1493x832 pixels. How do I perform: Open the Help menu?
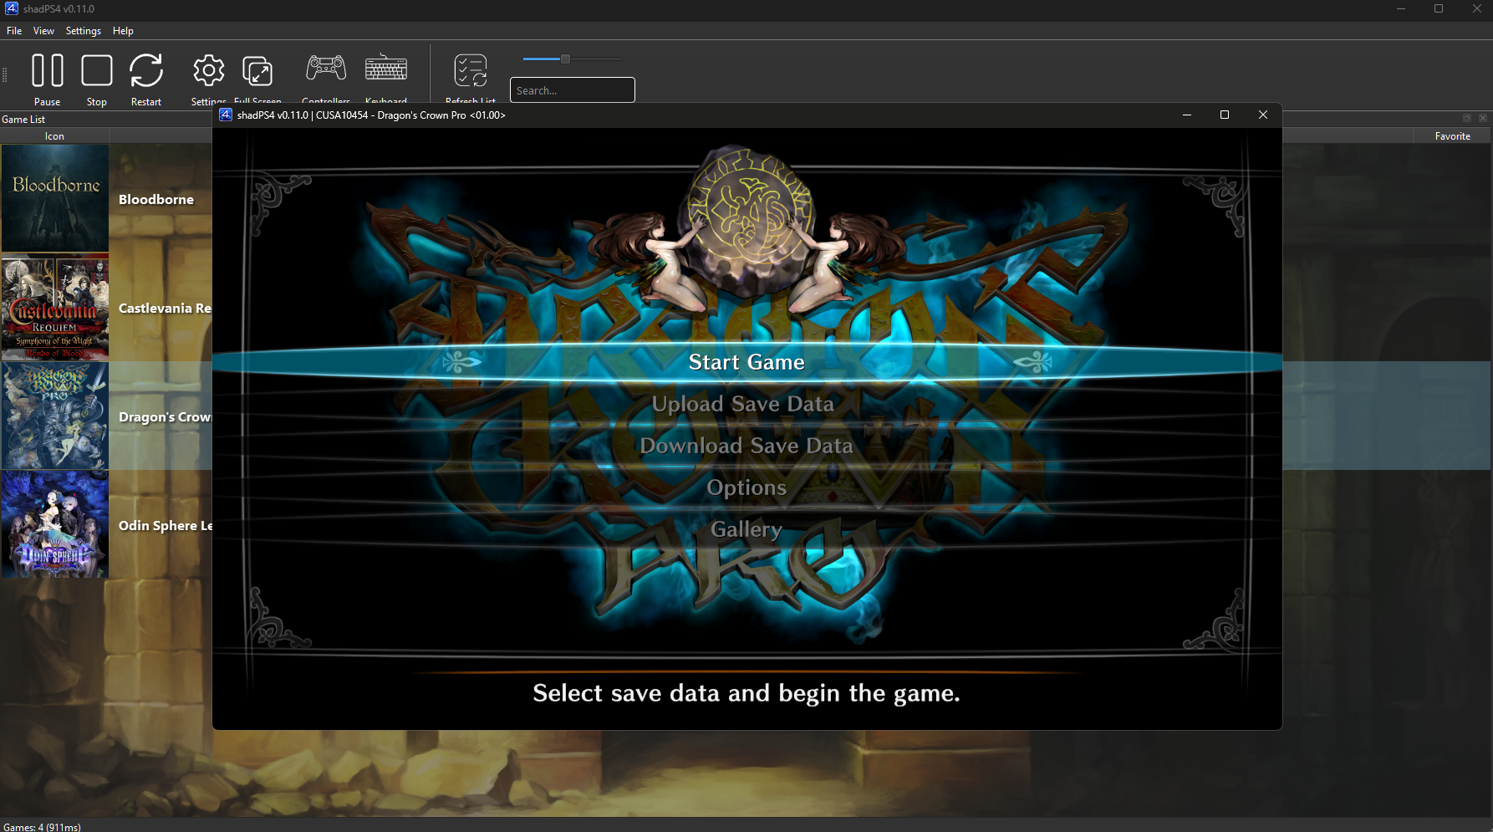pos(123,31)
